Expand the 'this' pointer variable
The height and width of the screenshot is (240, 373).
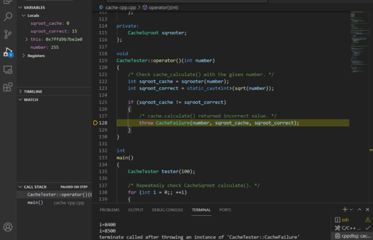click(26, 39)
